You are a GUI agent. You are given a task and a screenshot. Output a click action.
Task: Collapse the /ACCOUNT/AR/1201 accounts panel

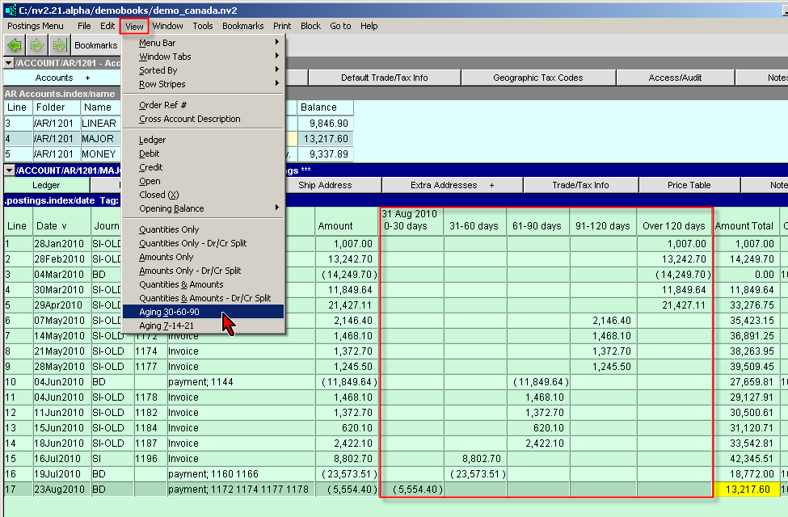pos(9,63)
